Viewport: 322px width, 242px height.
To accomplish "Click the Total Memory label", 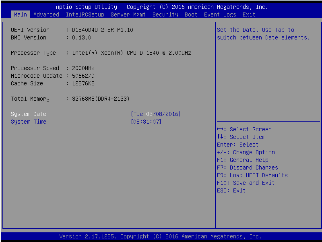I will [30, 99].
